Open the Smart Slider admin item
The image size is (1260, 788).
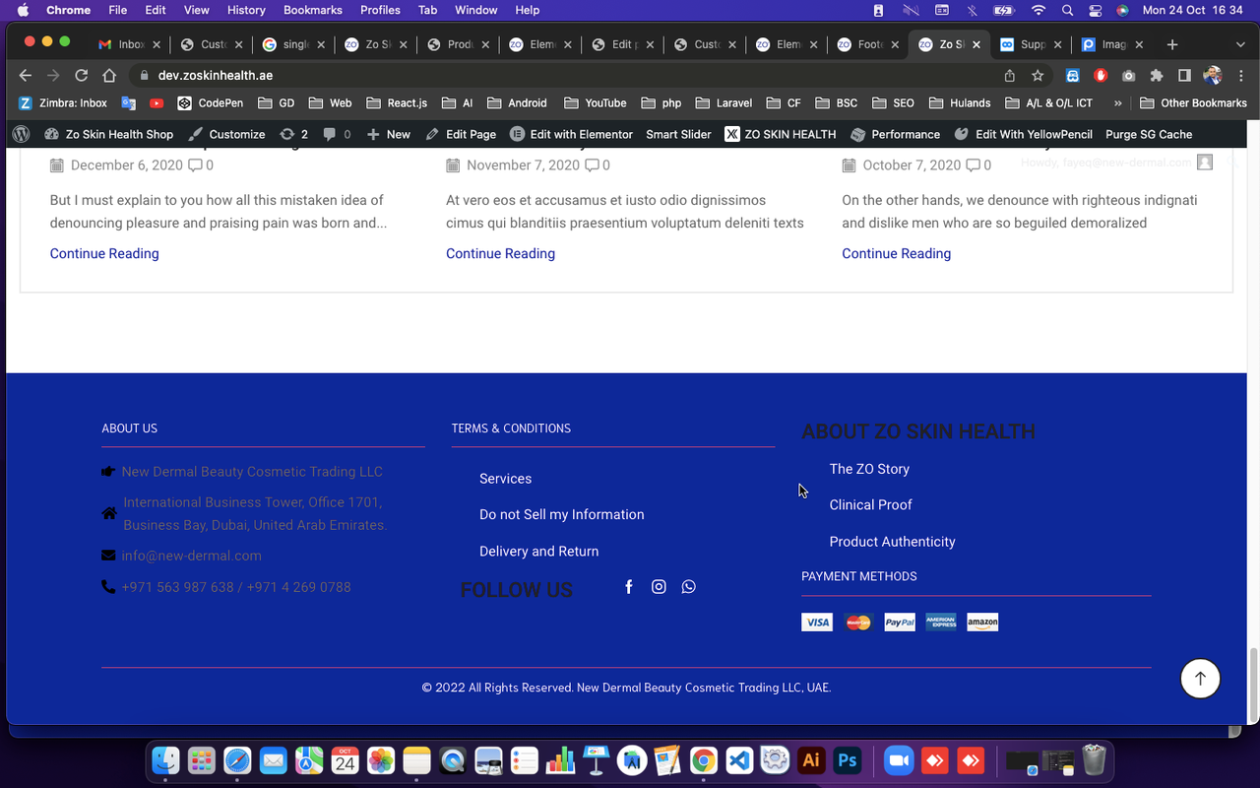(678, 134)
